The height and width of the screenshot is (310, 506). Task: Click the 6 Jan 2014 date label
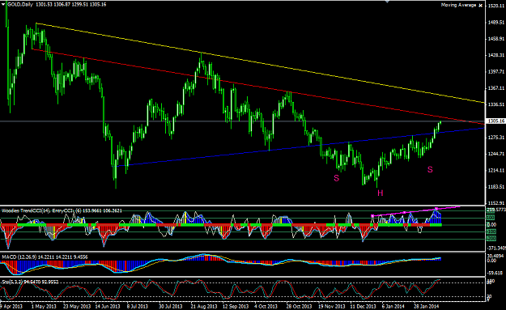pyautogui.click(x=393, y=306)
